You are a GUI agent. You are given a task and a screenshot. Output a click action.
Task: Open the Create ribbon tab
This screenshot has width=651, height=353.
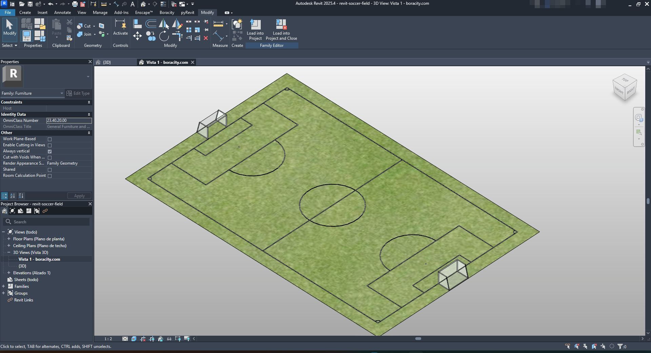coord(25,13)
